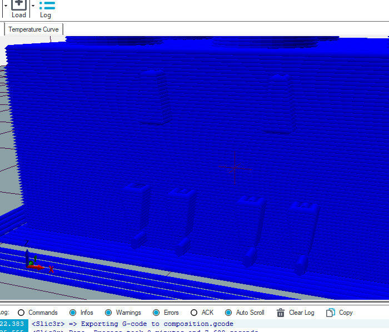
Task: Select the log timestamp ending 22.383
Action: [x=12, y=324]
